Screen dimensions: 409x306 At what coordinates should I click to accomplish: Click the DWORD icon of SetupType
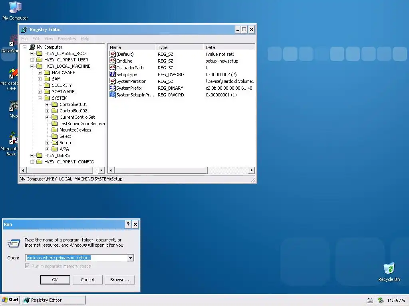coord(112,74)
